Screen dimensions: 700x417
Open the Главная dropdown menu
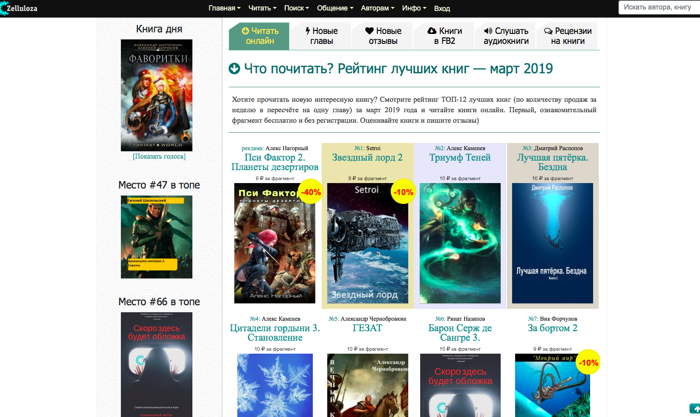pos(224,8)
